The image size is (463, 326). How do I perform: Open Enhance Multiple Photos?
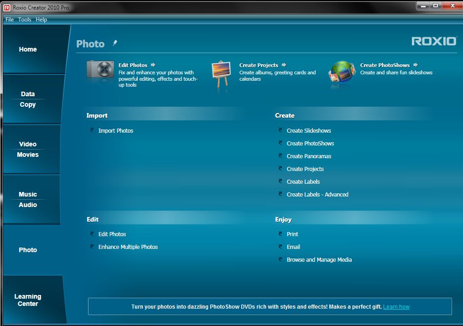tap(128, 247)
